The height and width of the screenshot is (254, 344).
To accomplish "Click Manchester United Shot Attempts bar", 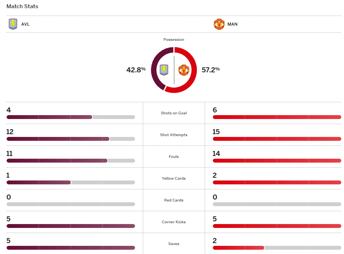I will tap(277, 139).
